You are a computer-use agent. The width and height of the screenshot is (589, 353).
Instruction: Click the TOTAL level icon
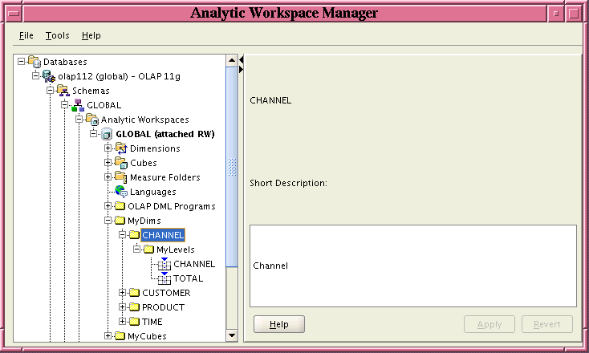click(x=164, y=278)
